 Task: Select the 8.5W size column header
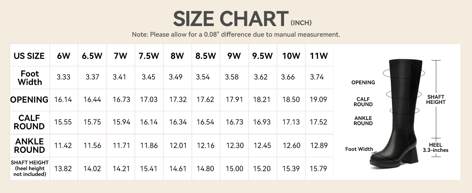pos(205,56)
